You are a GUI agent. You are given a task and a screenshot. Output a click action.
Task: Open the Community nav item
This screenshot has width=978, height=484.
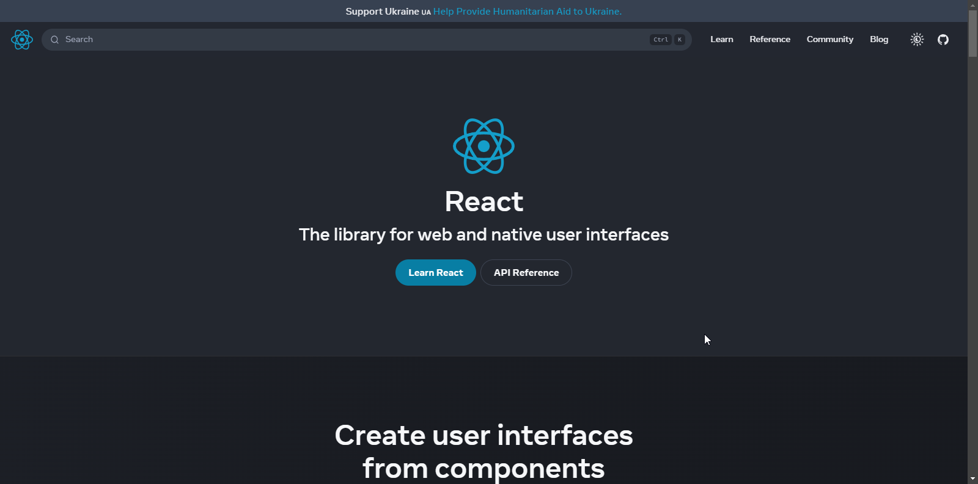(x=830, y=39)
